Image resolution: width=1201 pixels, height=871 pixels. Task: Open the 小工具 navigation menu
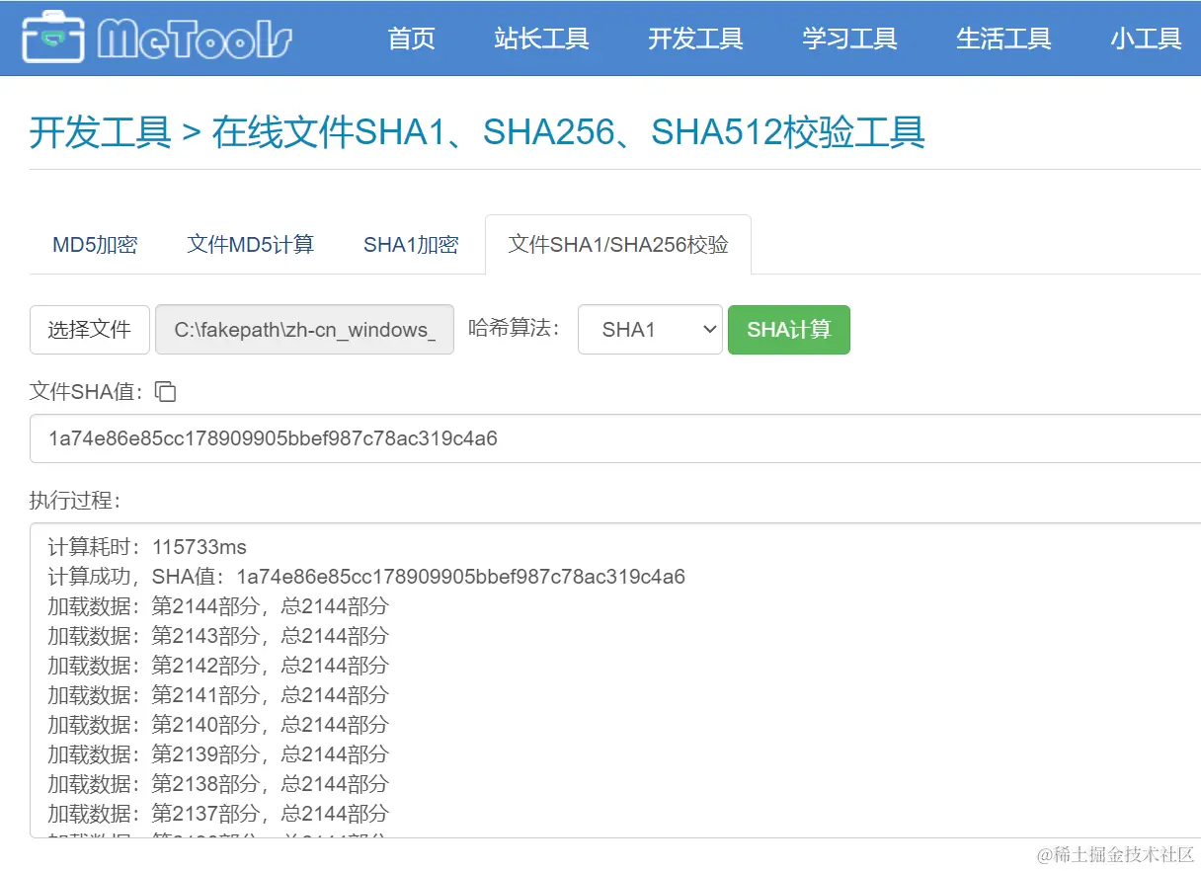1147,38
